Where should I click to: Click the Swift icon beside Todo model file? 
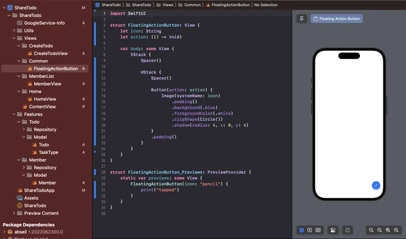click(x=35, y=145)
